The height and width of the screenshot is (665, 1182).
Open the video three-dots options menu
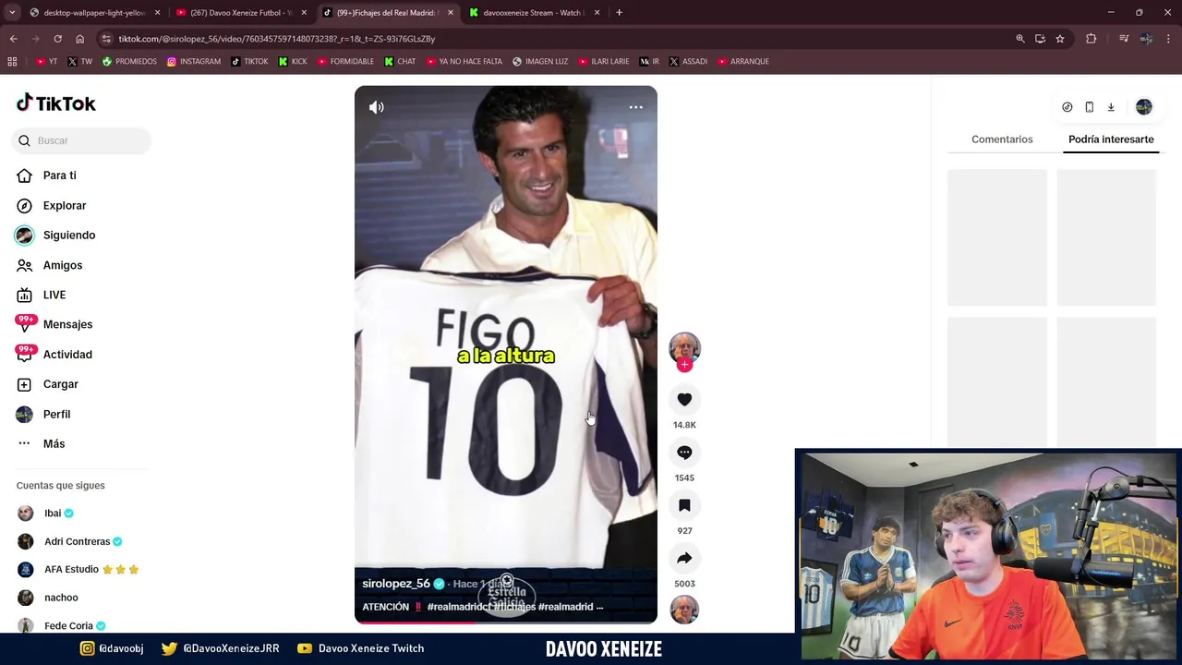(636, 107)
